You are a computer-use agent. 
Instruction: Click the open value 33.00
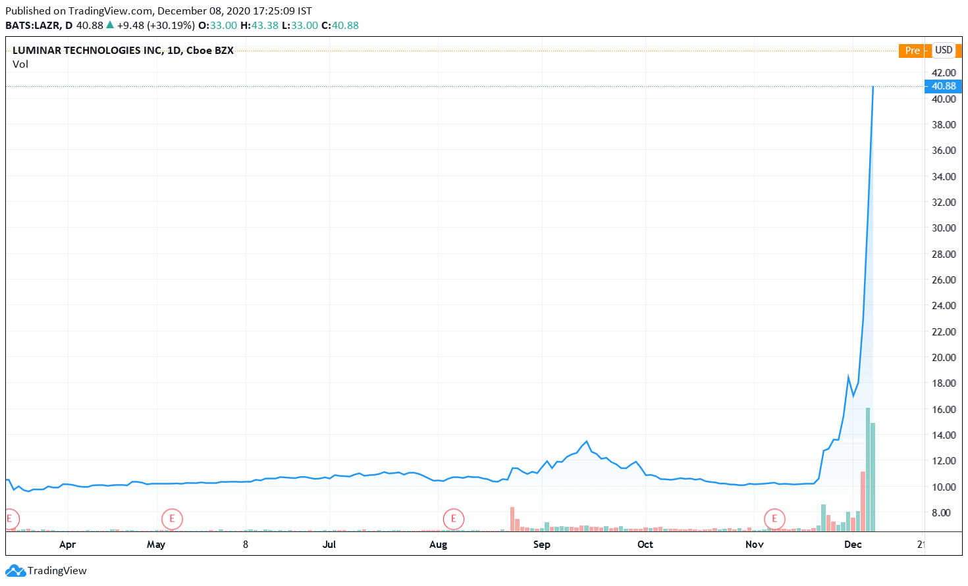[223, 26]
